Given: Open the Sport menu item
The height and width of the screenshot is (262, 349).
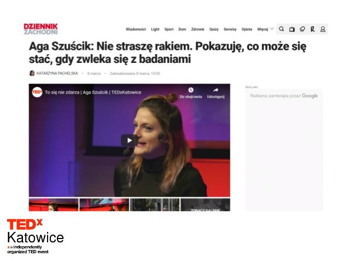Looking at the screenshot, I should 169,29.
